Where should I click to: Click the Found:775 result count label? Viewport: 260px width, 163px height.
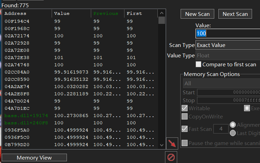(15, 6)
